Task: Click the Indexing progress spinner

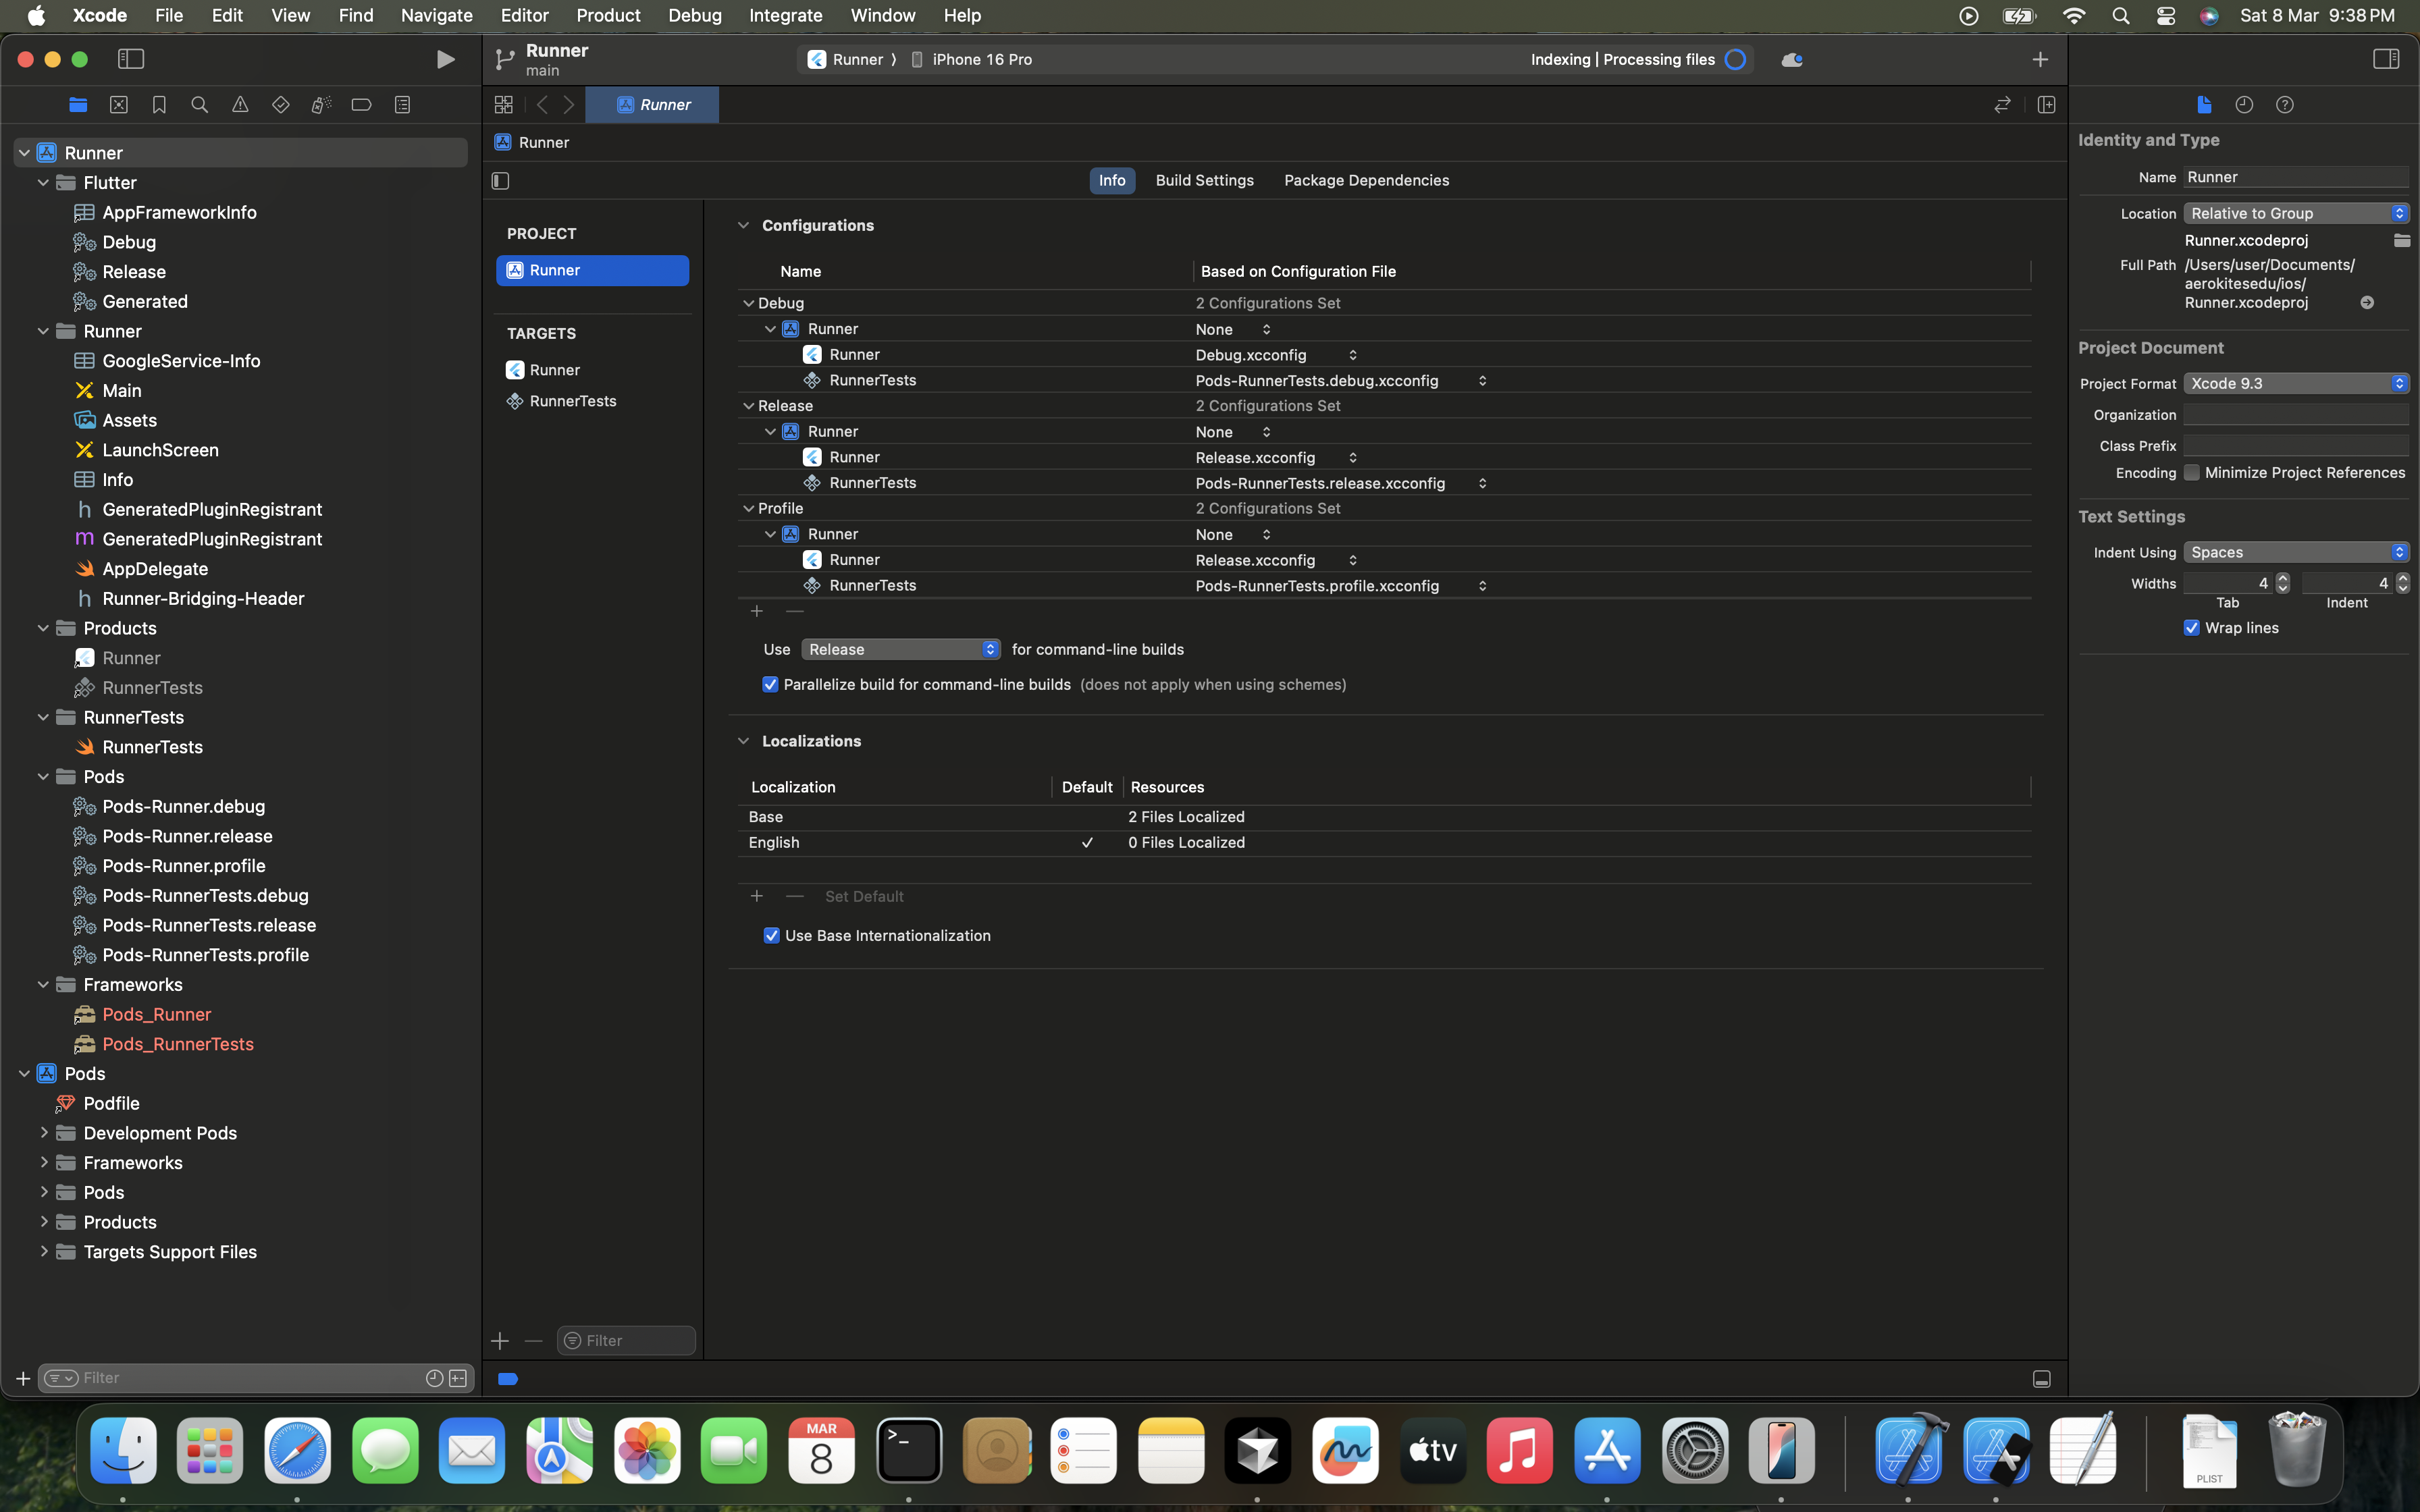Action: pyautogui.click(x=1735, y=60)
